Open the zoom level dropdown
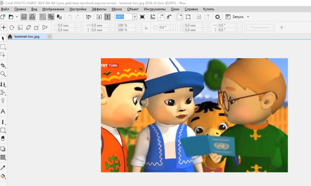311x186 pixels. (135, 17)
